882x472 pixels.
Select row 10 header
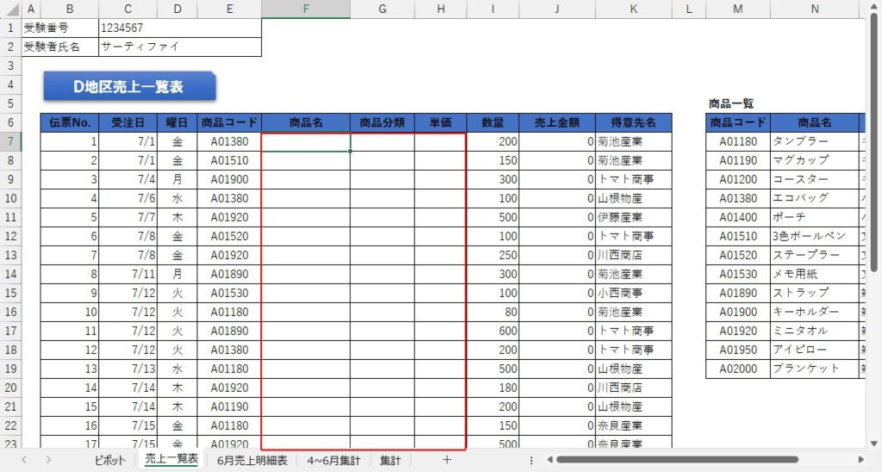tap(11, 198)
